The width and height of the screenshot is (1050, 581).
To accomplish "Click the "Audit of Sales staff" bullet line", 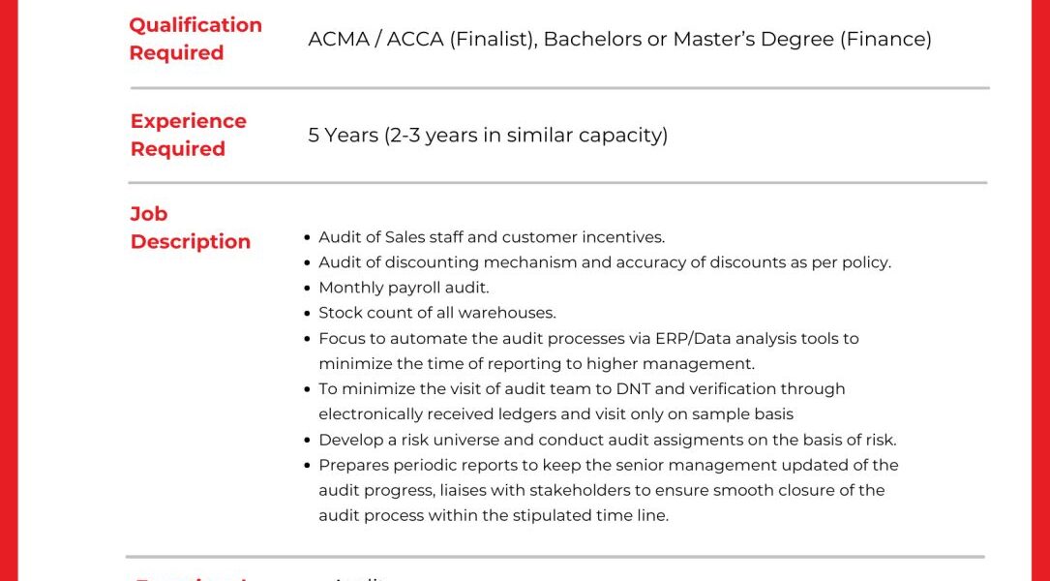I will [491, 237].
